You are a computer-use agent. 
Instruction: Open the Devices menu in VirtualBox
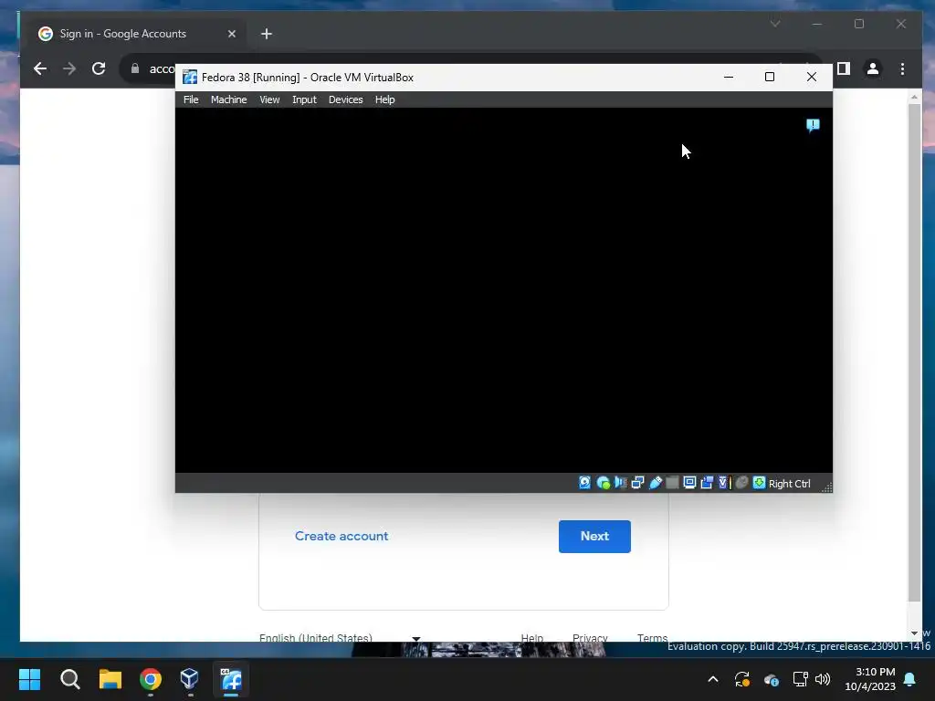click(345, 99)
